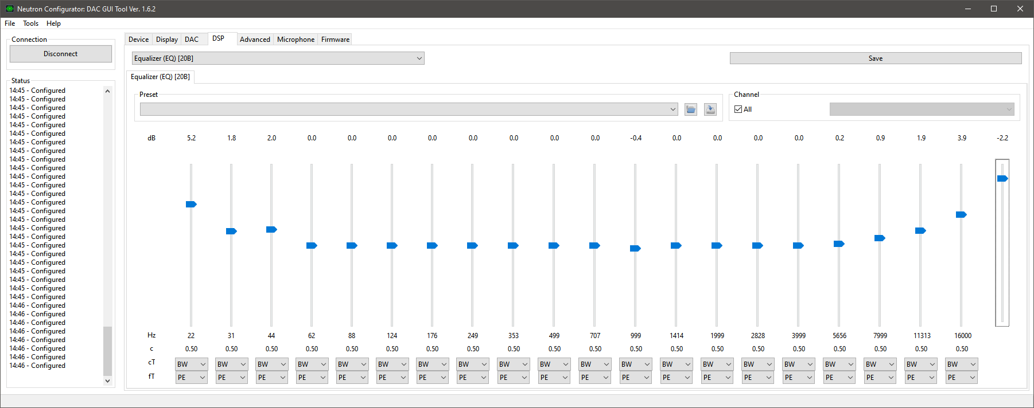Click the Save button
Image resolution: width=1034 pixels, height=408 pixels.
pyautogui.click(x=875, y=58)
